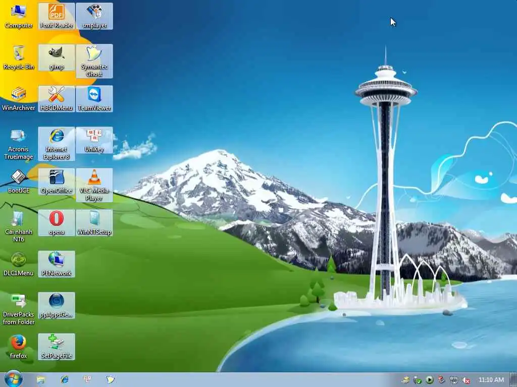Open the Computer desktop icon
This screenshot has height=387, width=517.
(19, 16)
